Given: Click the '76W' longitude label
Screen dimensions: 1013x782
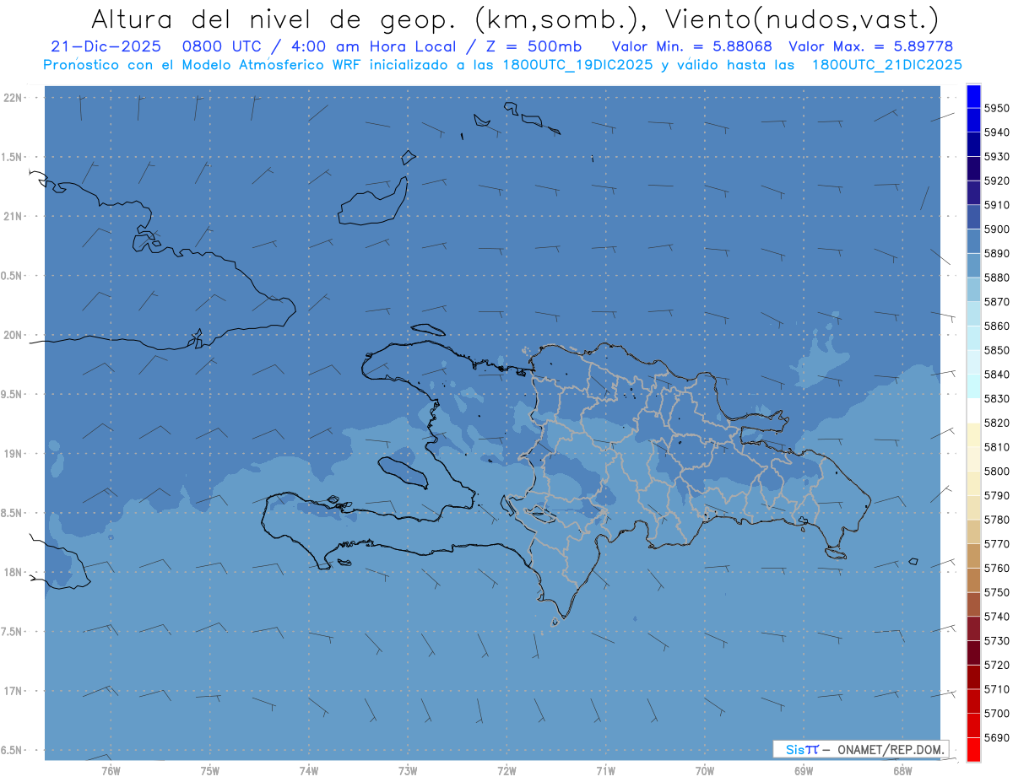Looking at the screenshot, I should [111, 771].
